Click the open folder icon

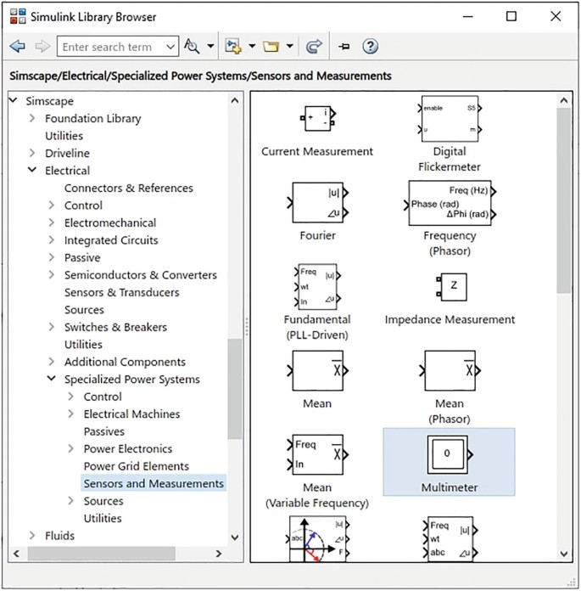coord(271,47)
